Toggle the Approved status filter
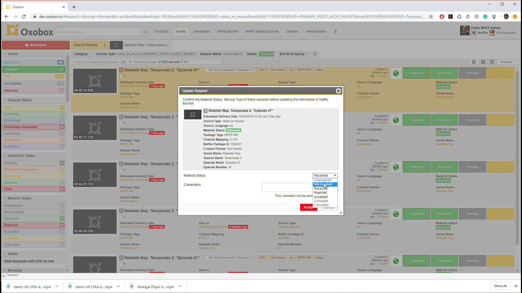Viewport: 522px width, 293px height. click(33, 62)
